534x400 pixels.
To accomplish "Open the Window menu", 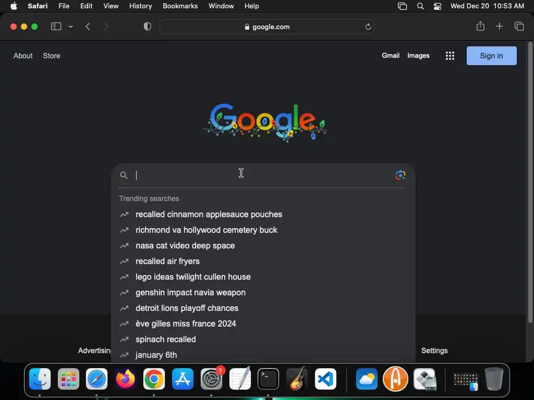I will [221, 6].
